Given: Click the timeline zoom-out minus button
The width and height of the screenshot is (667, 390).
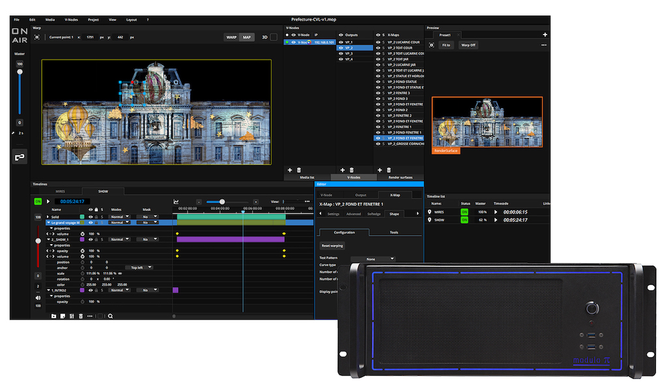Looking at the screenshot, I should (x=199, y=202).
